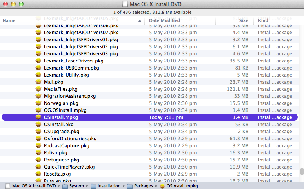This screenshot has width=304, height=189.
Task: Click the Today 7:11 pm date cell
Action: point(166,117)
